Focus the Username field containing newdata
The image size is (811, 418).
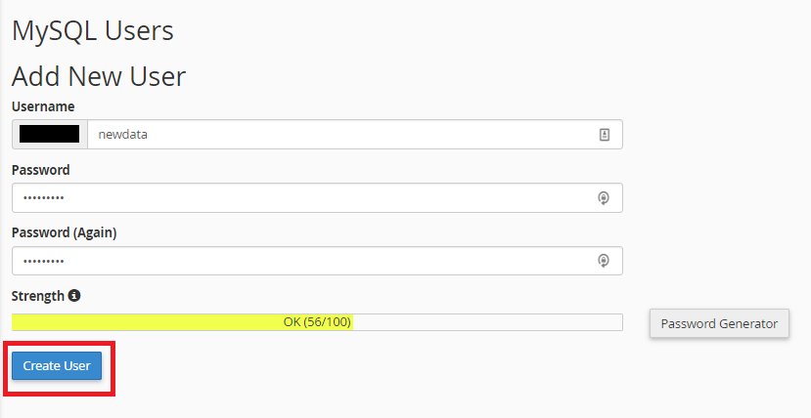(355, 135)
